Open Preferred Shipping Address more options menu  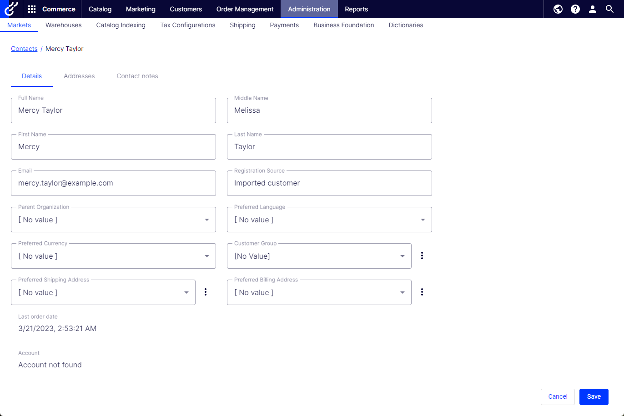click(x=206, y=292)
